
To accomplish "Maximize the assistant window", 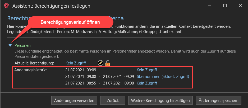I will point(225,6).
